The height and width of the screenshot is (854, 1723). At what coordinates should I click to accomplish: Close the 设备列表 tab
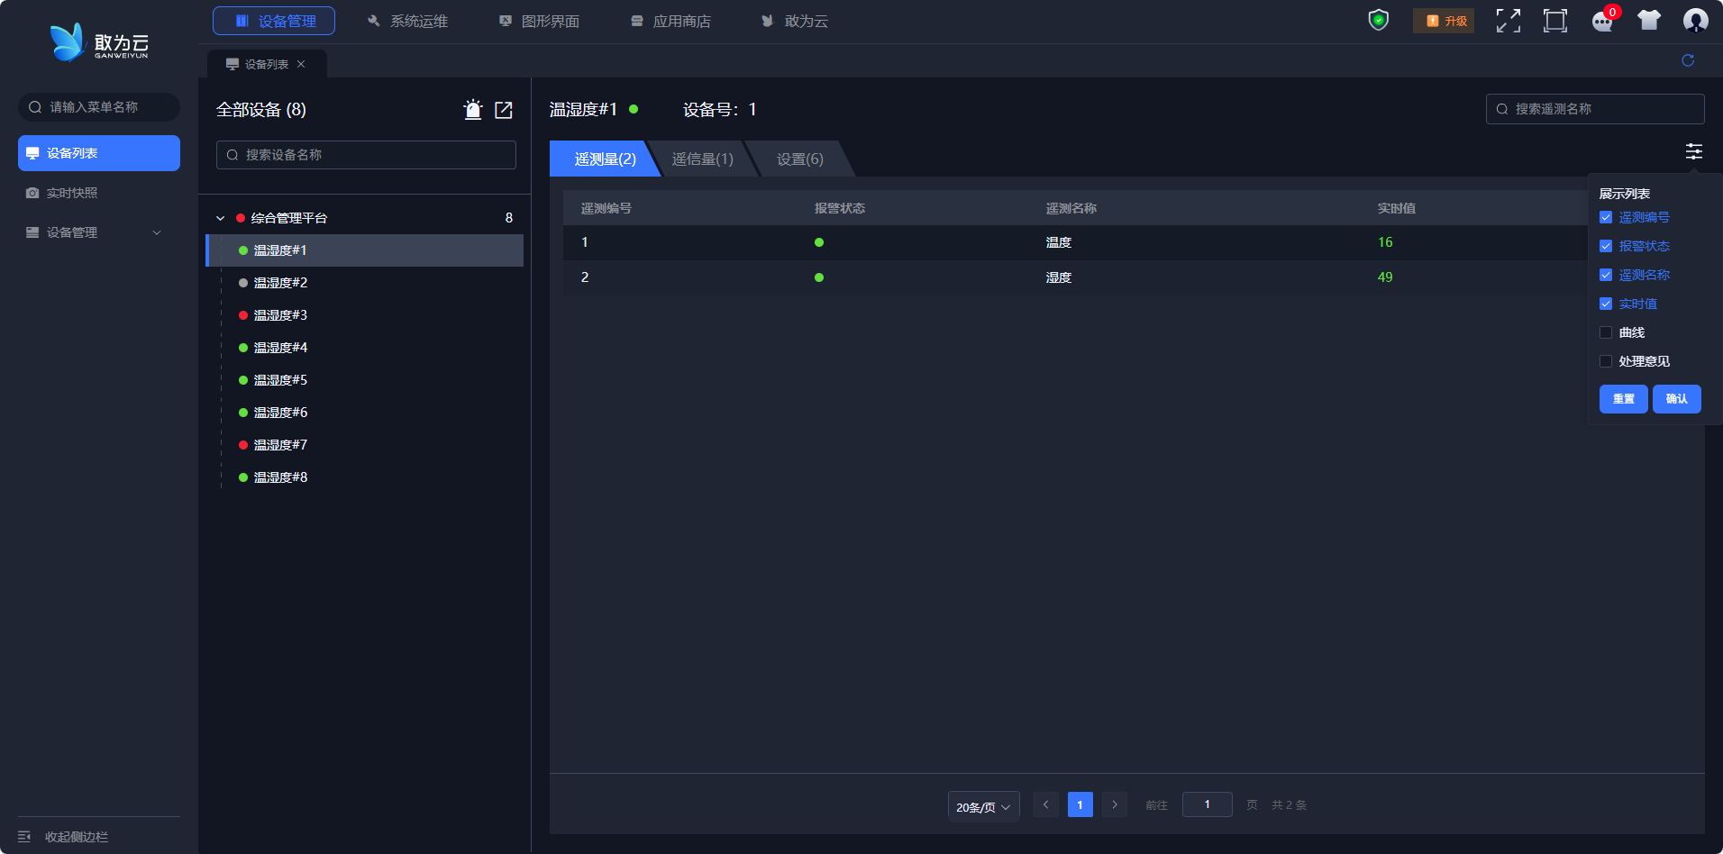coord(301,64)
